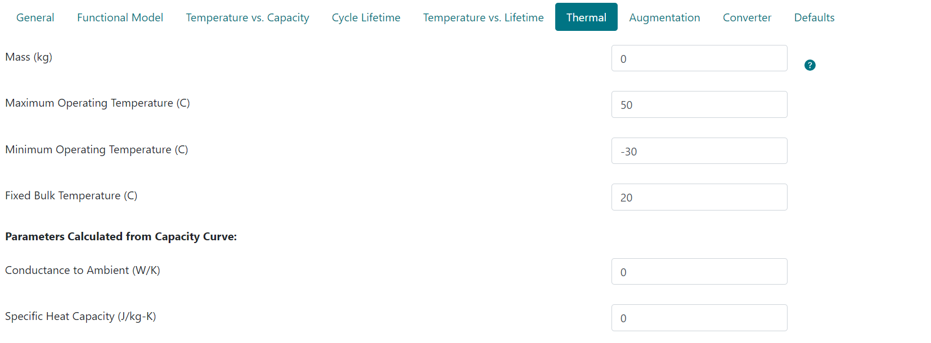Open the General tab
The height and width of the screenshot is (343, 931).
tap(35, 17)
